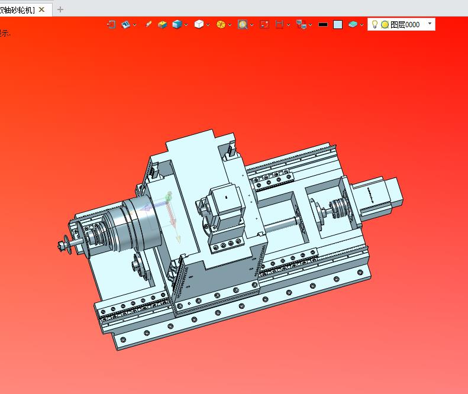468x394 pixels.
Task: Click the red point filter icon
Action: click(264, 24)
